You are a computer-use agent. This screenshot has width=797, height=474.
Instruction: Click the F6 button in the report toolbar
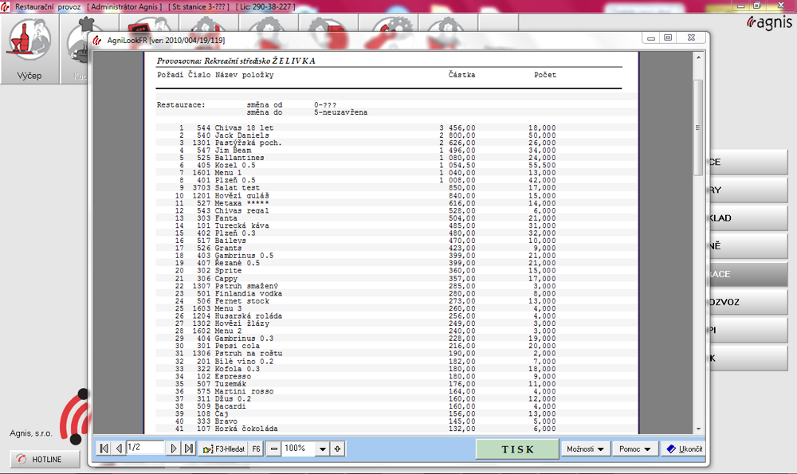[x=256, y=449]
